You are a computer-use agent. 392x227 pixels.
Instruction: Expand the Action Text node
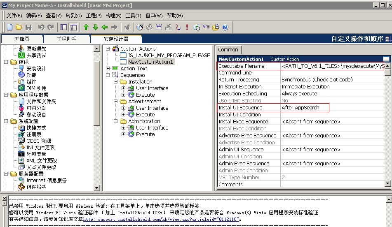(x=108, y=68)
